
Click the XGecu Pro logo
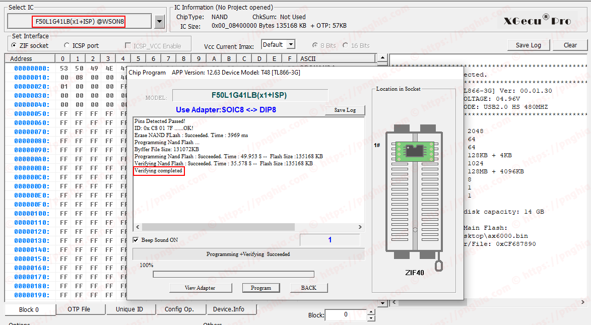(x=538, y=20)
